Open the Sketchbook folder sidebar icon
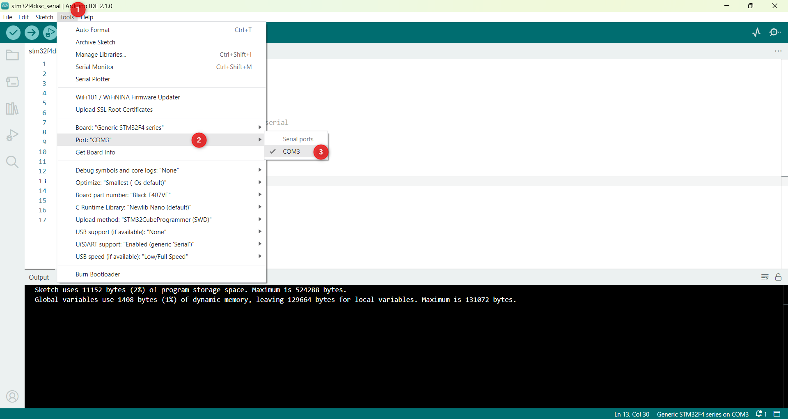This screenshot has height=419, width=788. [x=12, y=55]
